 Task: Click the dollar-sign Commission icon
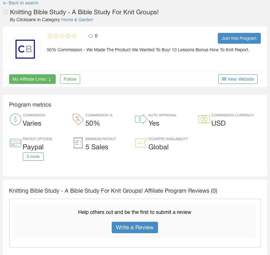coord(16,119)
